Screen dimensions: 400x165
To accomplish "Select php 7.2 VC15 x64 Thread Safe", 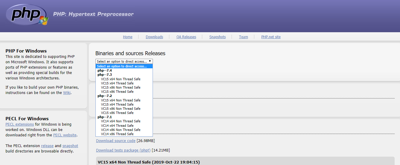I will pos(124,104).
